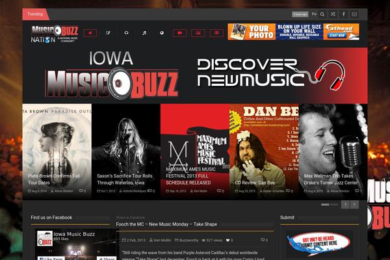This screenshot has width=390, height=260.
Task: Click the '527 views' text on Fooch post
Action: tap(214, 240)
